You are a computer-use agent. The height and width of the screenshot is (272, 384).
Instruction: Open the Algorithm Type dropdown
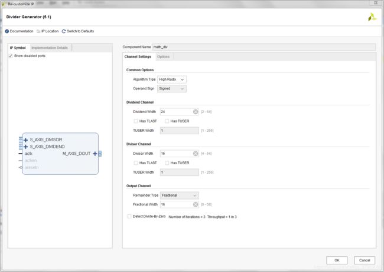(x=172, y=79)
